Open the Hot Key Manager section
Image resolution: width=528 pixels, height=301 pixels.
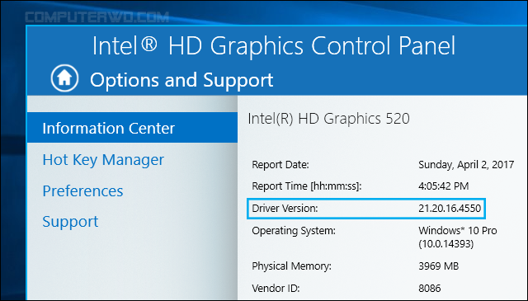pos(103,160)
